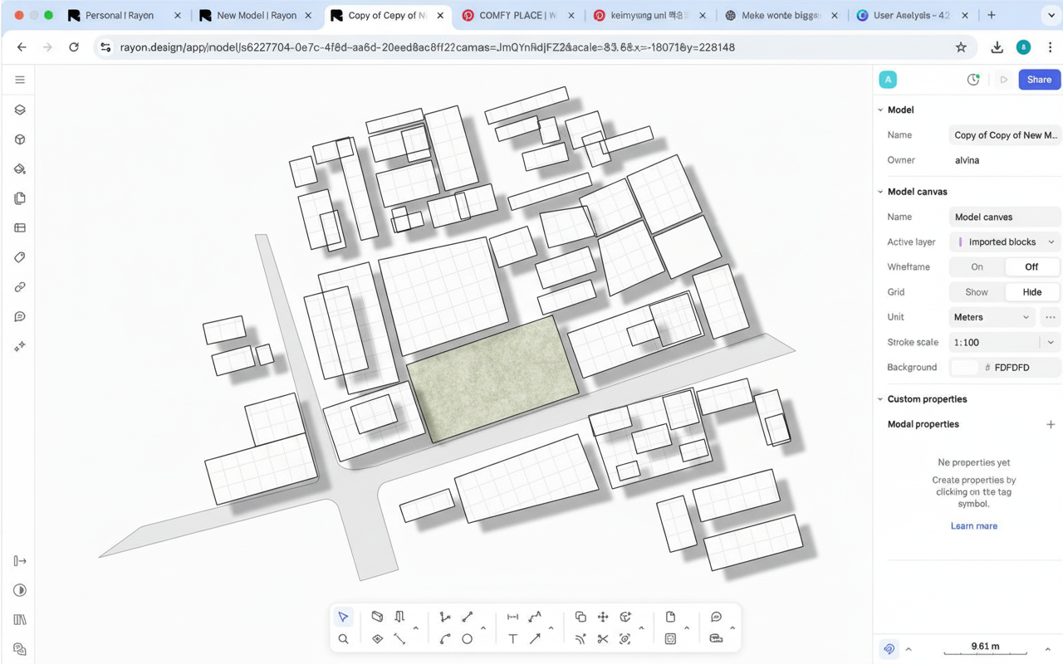Screen dimensions: 1063x664
Task: Collapse the Model canvas section
Action: pyautogui.click(x=880, y=192)
